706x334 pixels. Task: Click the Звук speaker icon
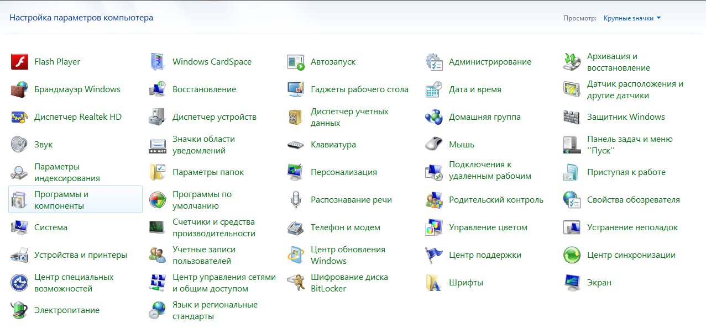point(19,145)
